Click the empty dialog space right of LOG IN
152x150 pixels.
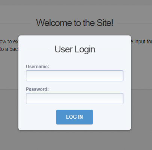point(112,117)
